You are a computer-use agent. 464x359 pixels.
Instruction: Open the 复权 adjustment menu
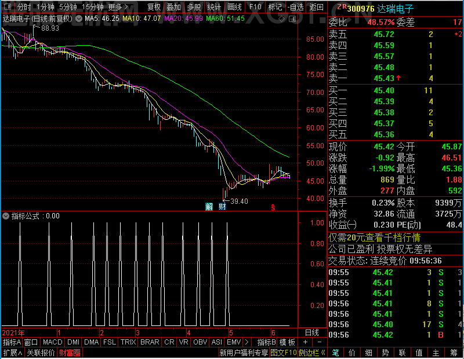(154, 7)
